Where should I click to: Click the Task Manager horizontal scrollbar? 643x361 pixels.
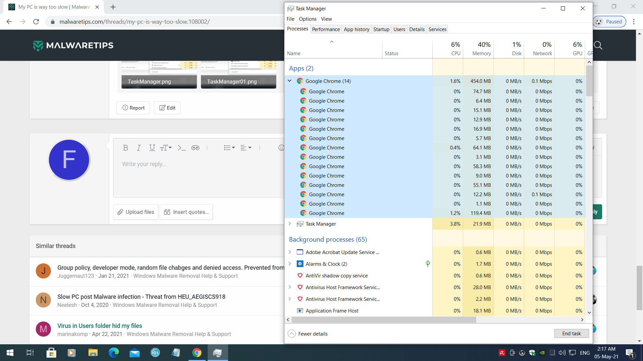pyautogui.click(x=383, y=320)
